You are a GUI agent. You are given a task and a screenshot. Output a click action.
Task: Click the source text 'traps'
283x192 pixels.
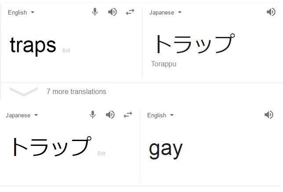tap(33, 45)
